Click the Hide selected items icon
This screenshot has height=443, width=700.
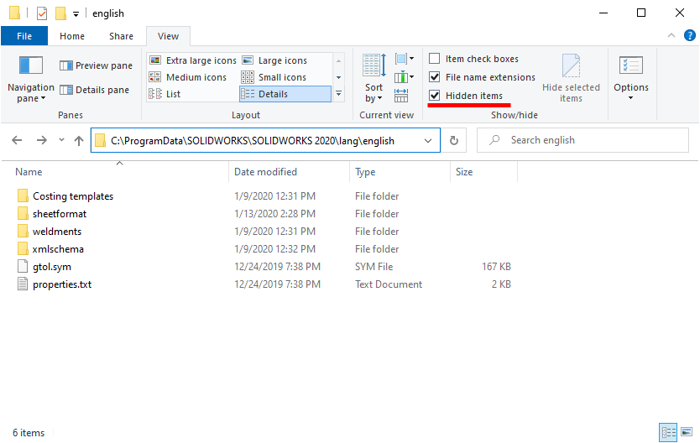[x=571, y=78]
